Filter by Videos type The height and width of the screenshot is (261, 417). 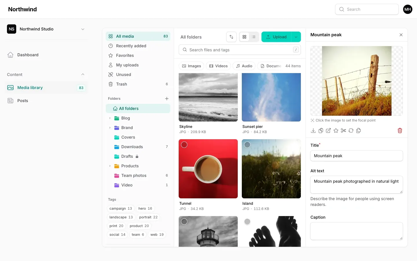coord(219,66)
